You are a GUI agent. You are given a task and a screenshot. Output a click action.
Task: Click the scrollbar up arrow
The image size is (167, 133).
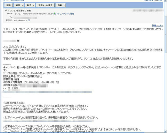(x=165, y=1)
